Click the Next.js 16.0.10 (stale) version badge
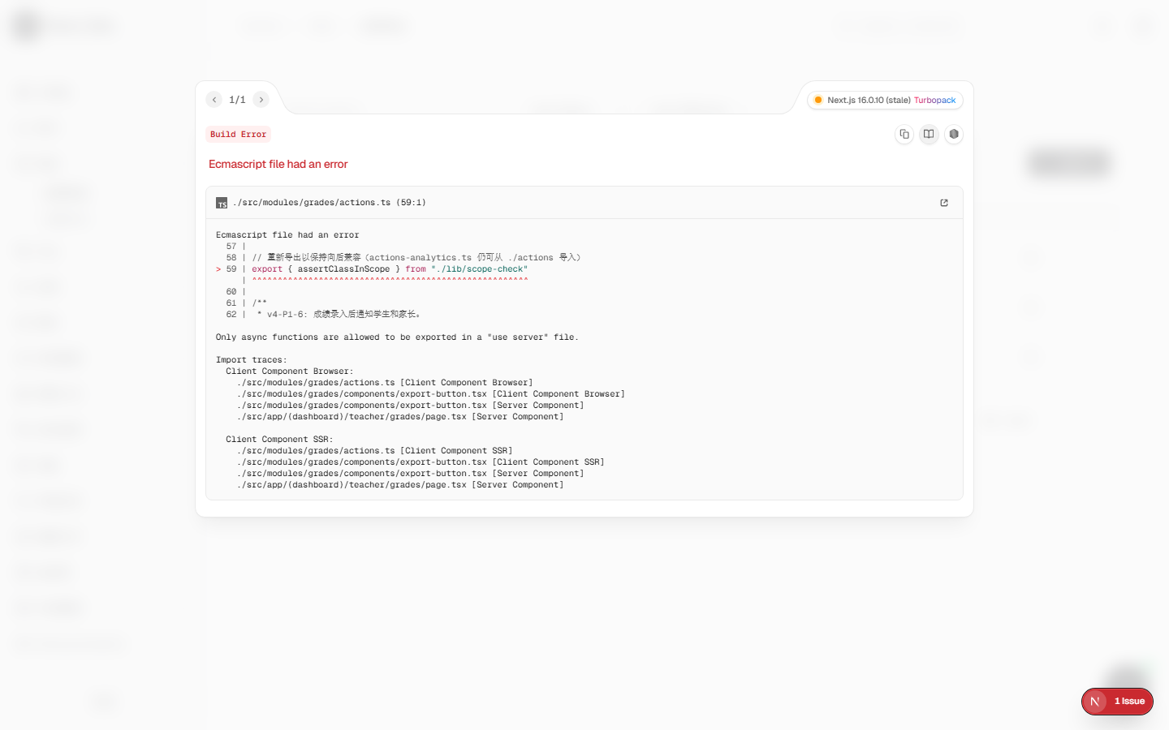The height and width of the screenshot is (730, 1169). click(x=869, y=101)
